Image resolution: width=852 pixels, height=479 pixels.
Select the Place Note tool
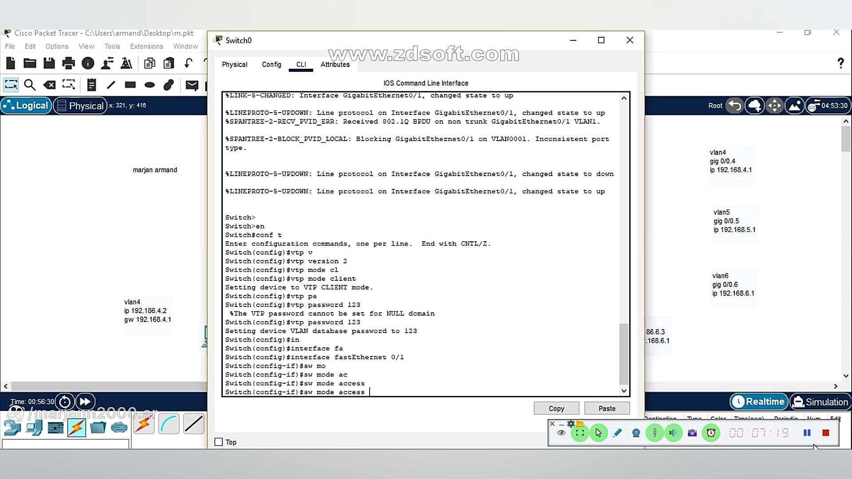(x=91, y=85)
